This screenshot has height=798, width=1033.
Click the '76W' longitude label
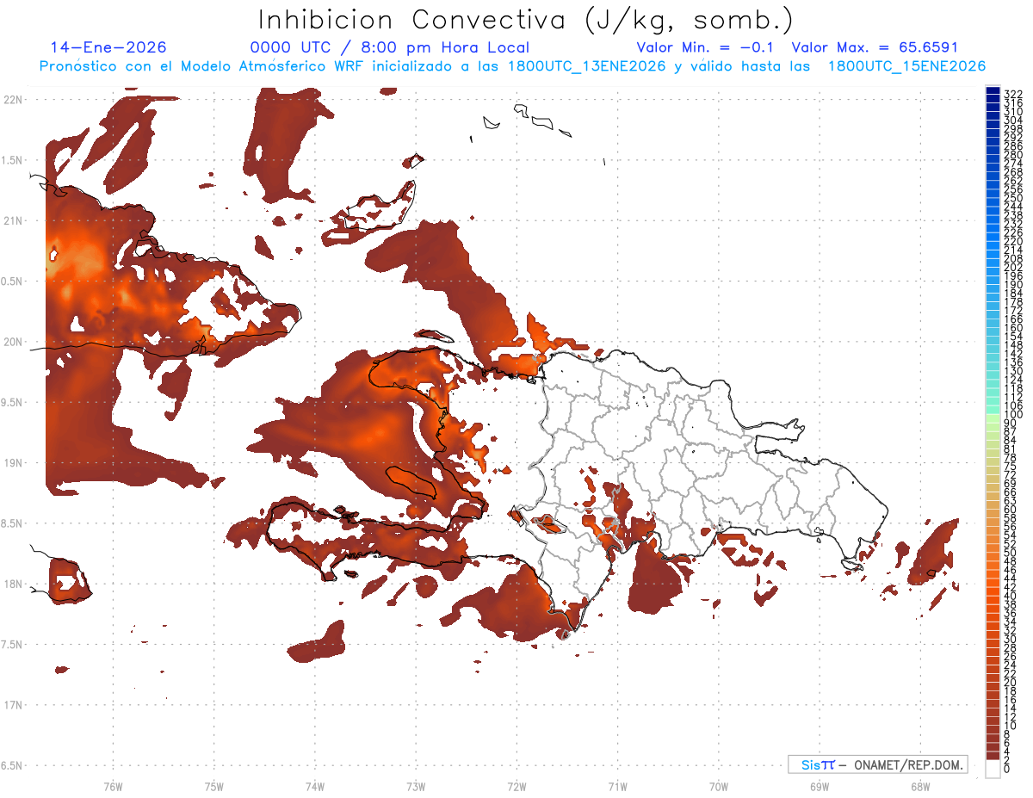113,786
